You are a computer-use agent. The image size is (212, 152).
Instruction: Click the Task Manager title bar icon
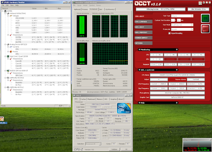74,2
